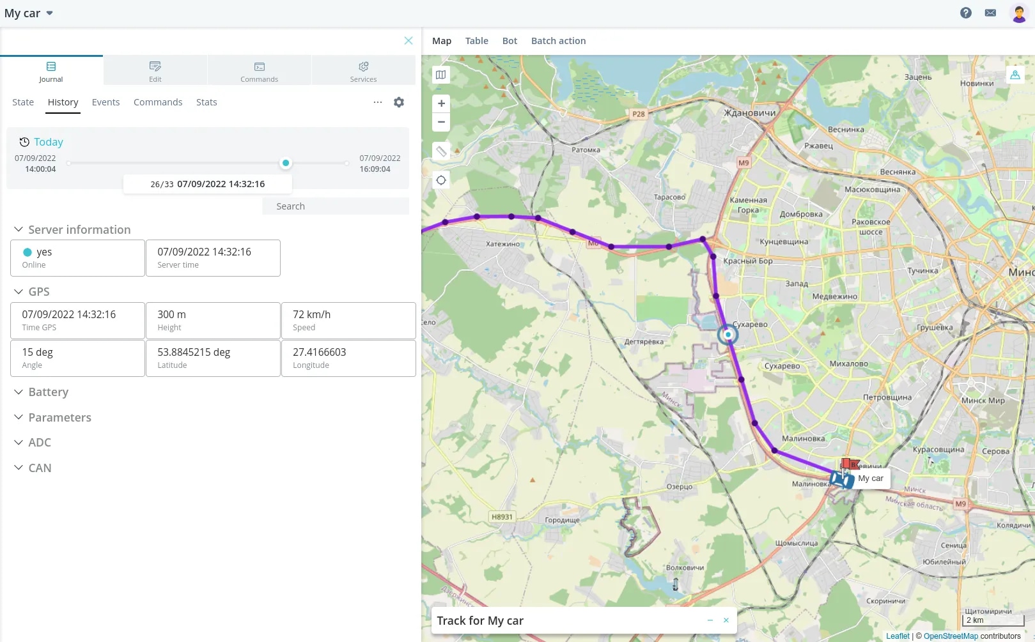The image size is (1035, 642).
Task: Expand the CAN section
Action: coord(33,468)
